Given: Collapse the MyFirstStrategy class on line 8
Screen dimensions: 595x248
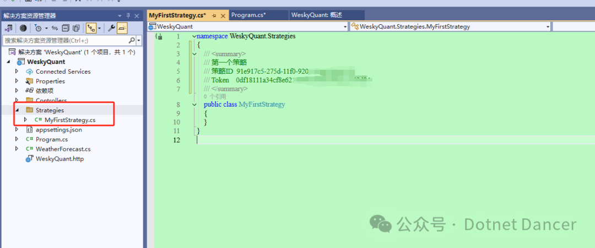Looking at the screenshot, I should [194, 104].
